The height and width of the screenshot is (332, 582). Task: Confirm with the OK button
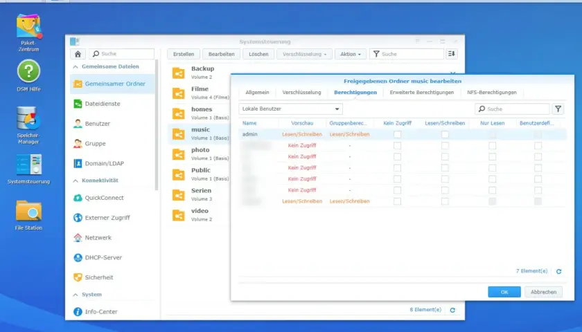504,292
